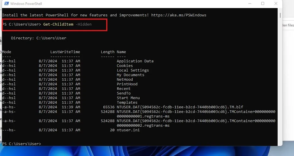This screenshot has width=294, height=156.
Task: Close the Windows PowerShell window
Action: point(276,4)
